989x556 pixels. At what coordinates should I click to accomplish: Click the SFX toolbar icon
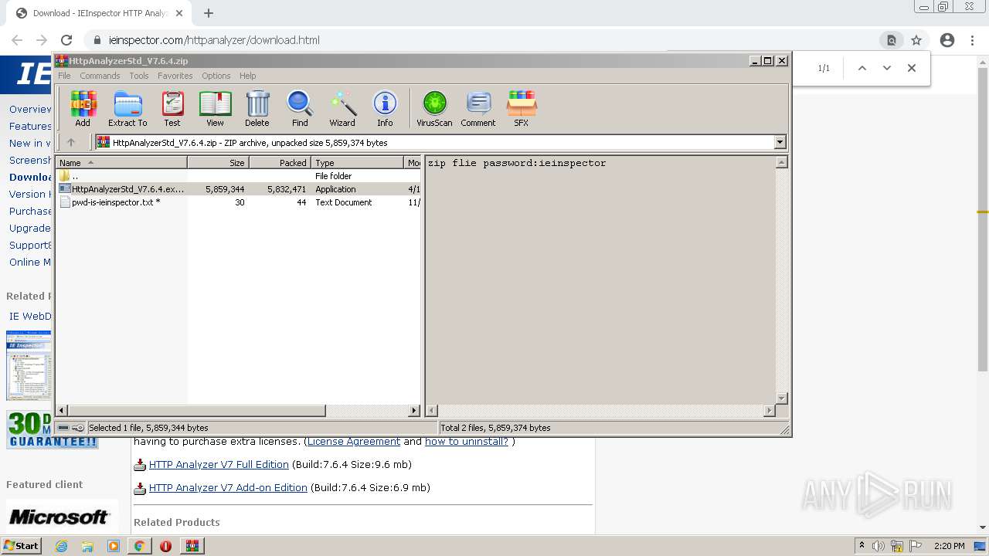tap(522, 109)
